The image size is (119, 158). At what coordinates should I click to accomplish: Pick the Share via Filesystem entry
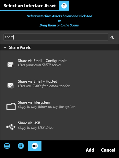tap(60, 105)
